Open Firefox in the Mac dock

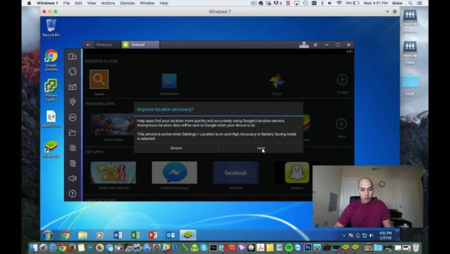pyautogui.click(x=72, y=248)
